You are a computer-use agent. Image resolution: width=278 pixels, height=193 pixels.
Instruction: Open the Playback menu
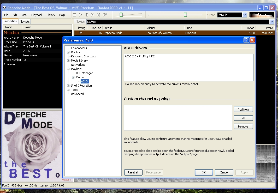(x=37, y=15)
